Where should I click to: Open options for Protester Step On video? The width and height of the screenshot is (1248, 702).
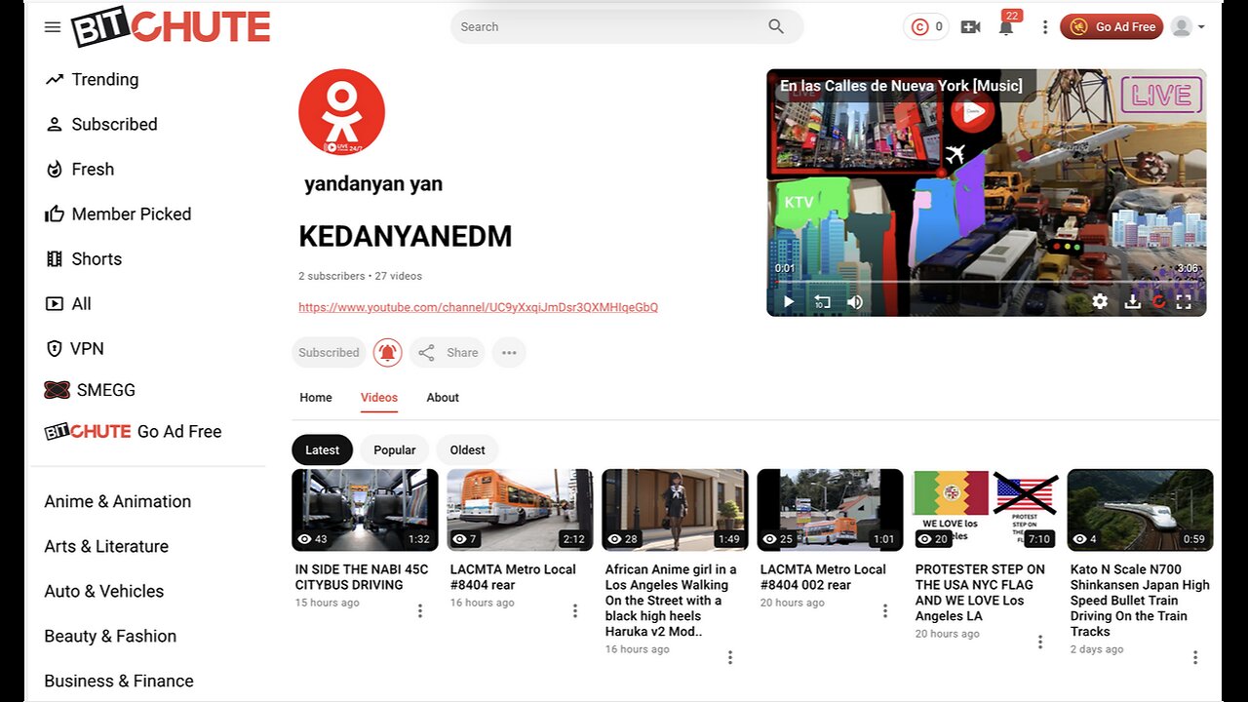[x=1040, y=642]
